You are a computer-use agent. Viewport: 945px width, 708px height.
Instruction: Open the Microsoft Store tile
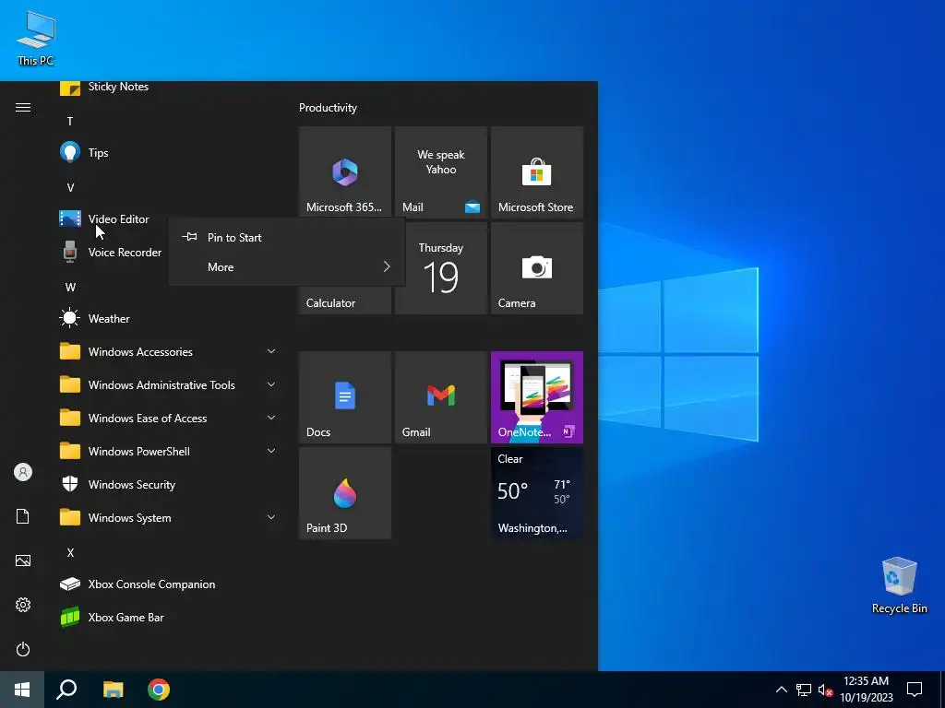pos(537,172)
